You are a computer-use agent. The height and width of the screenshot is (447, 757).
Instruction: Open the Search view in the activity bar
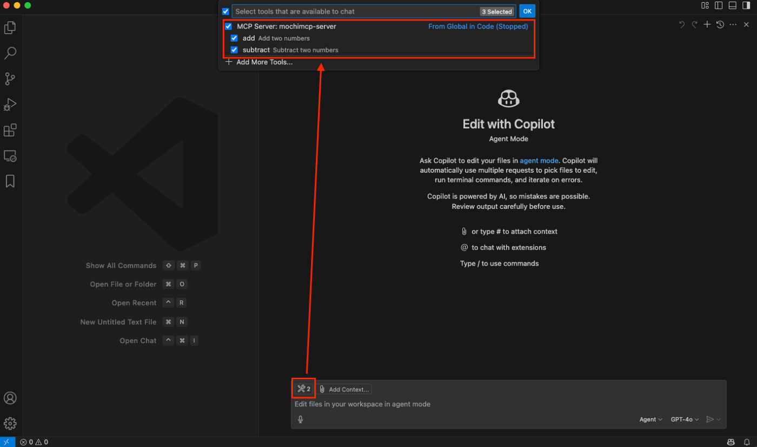pos(10,53)
